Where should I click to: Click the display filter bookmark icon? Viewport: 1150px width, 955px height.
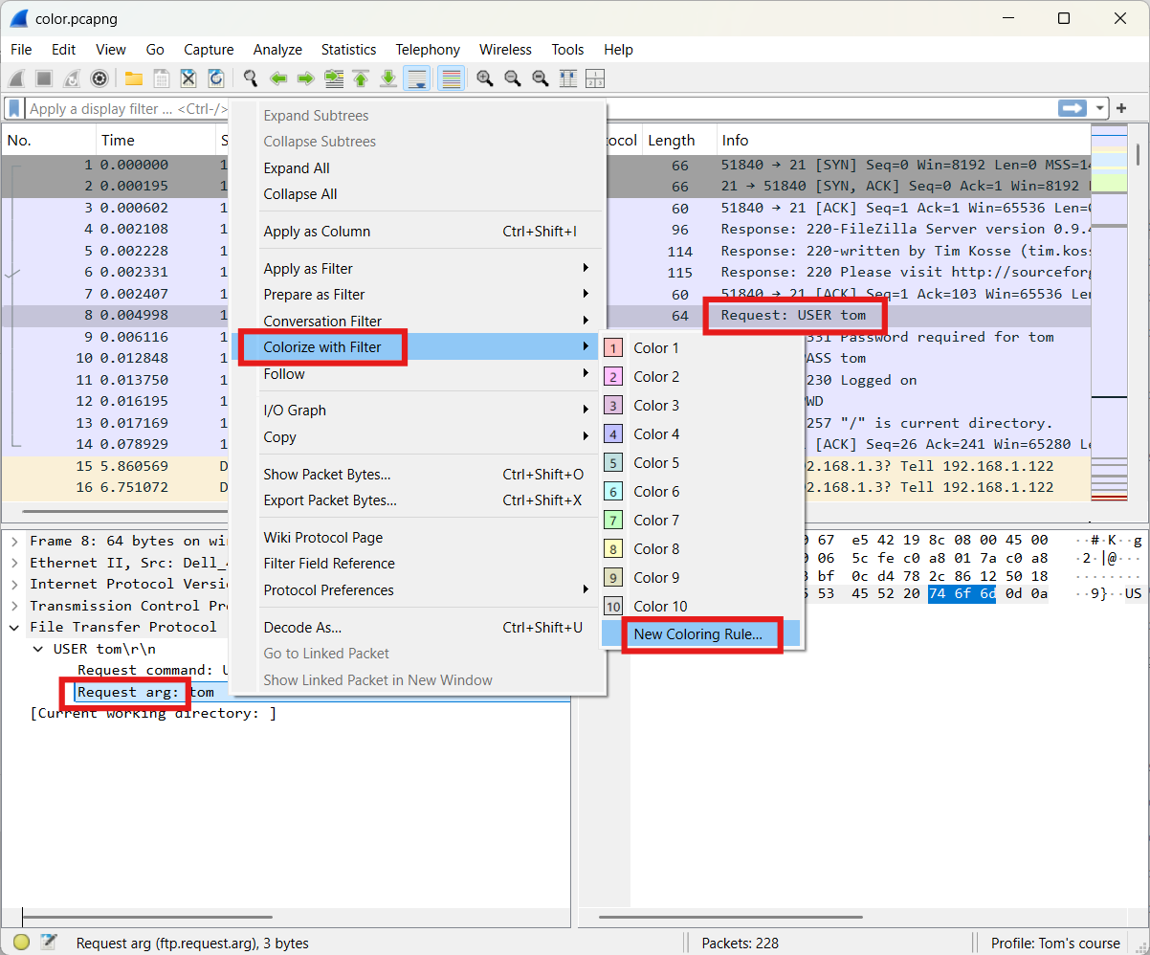[14, 108]
